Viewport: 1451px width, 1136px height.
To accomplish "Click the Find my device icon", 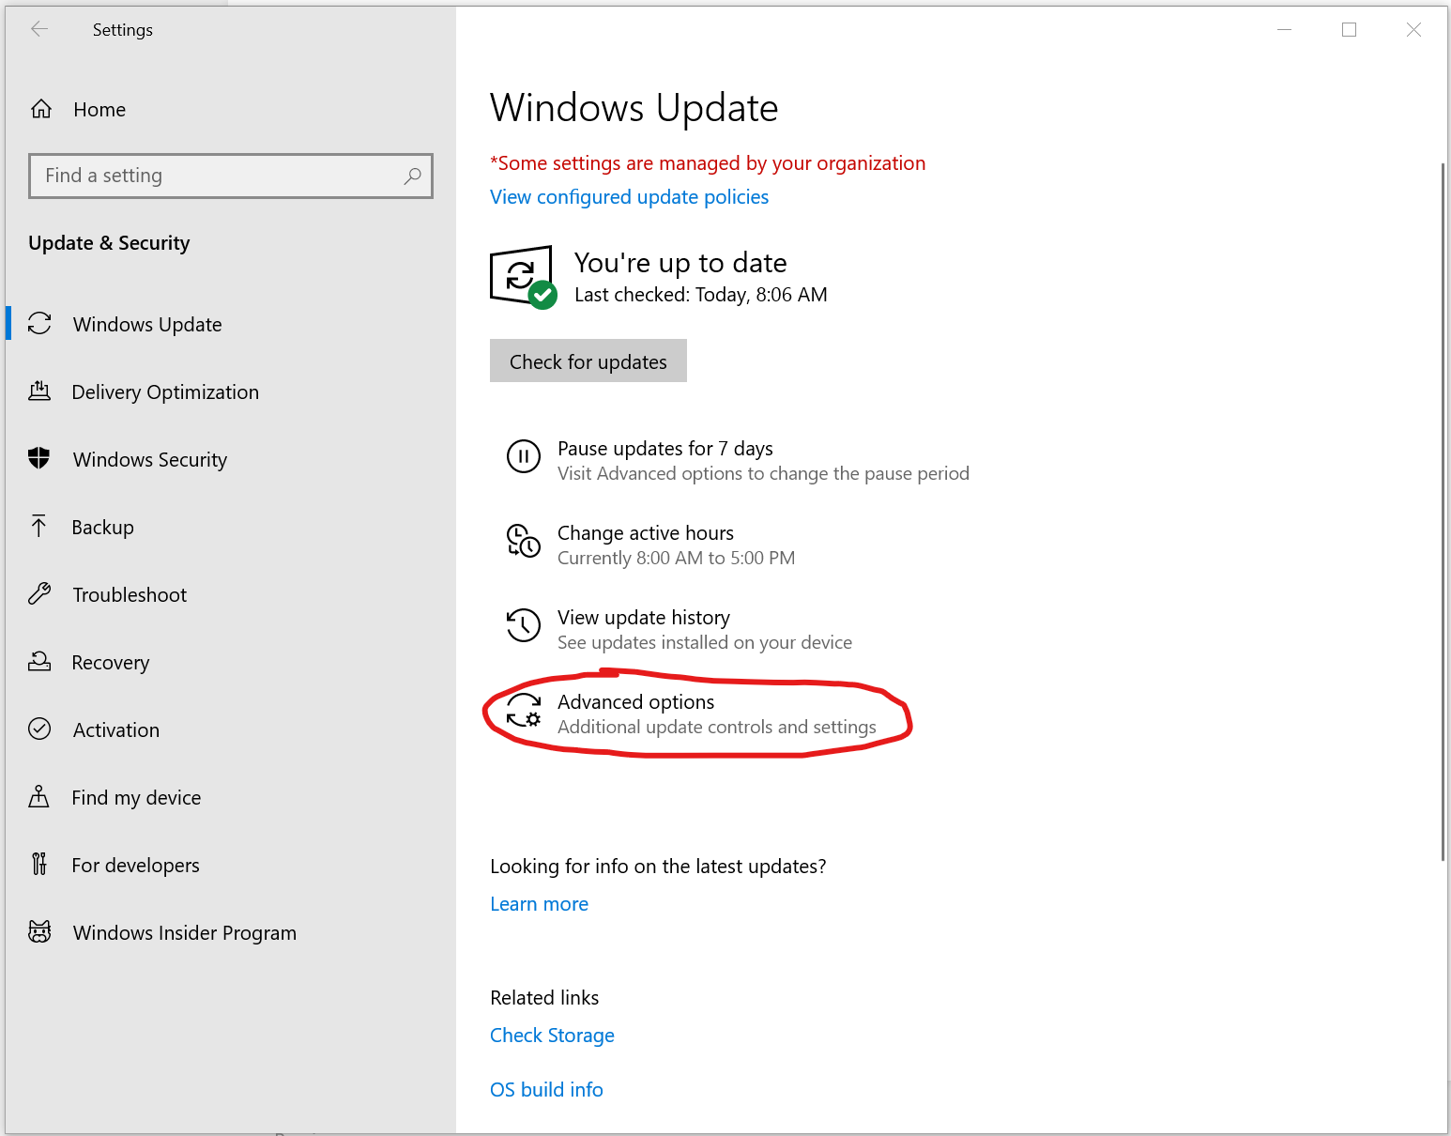I will 39,797.
